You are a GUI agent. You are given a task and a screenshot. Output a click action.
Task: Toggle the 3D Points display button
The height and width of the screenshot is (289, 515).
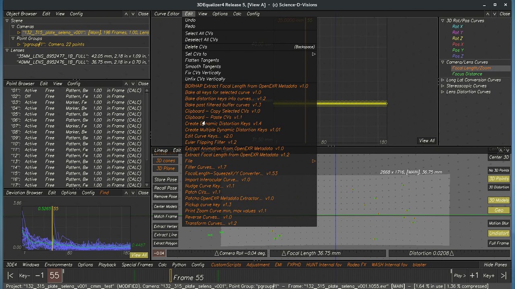[499, 179]
